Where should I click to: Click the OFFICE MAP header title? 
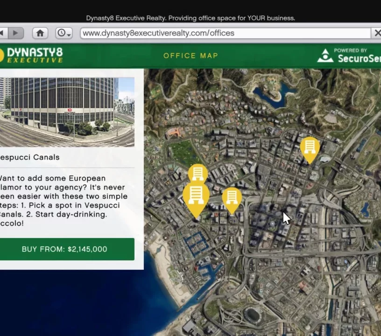(191, 56)
